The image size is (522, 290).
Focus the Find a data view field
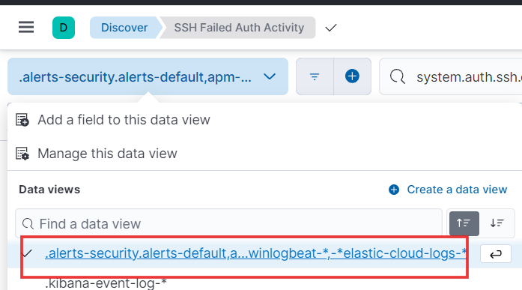[228, 223]
